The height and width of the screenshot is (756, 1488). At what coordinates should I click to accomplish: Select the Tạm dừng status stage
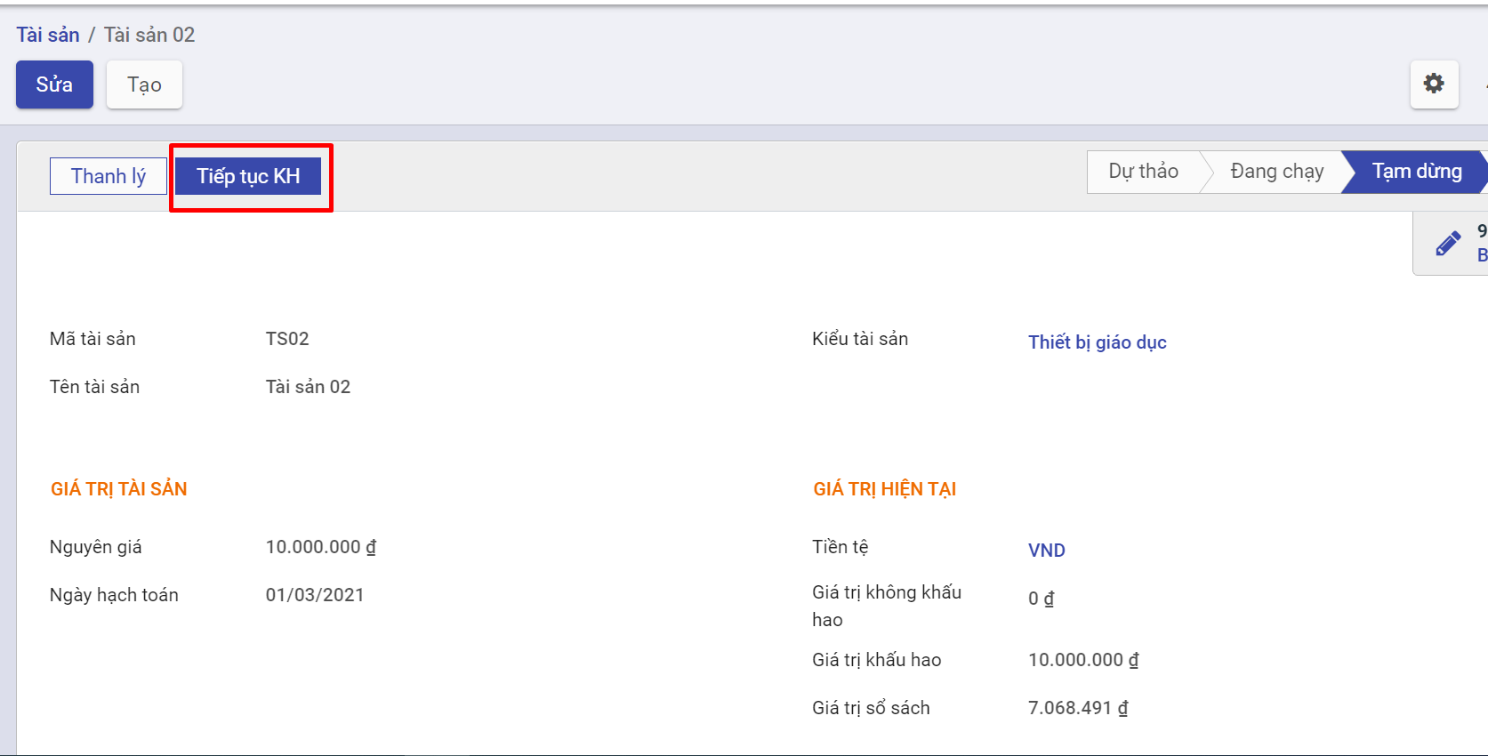(x=1416, y=172)
